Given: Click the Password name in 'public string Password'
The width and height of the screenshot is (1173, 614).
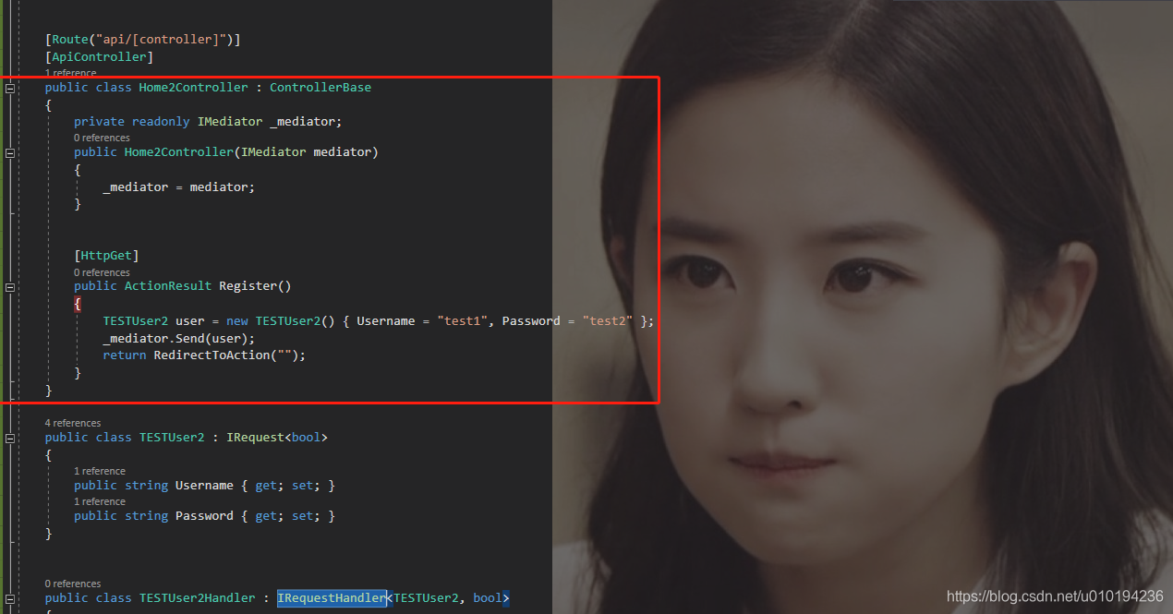Looking at the screenshot, I should tap(204, 516).
